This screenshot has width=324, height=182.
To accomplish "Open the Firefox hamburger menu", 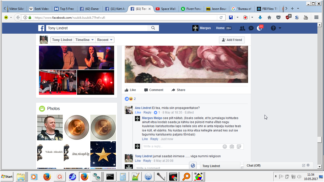I will pyautogui.click(x=316, y=17).
